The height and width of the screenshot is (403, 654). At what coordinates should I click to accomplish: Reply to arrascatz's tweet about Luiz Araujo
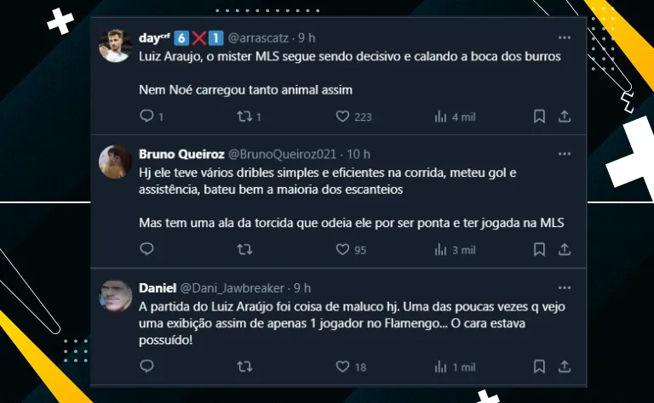coord(146,116)
